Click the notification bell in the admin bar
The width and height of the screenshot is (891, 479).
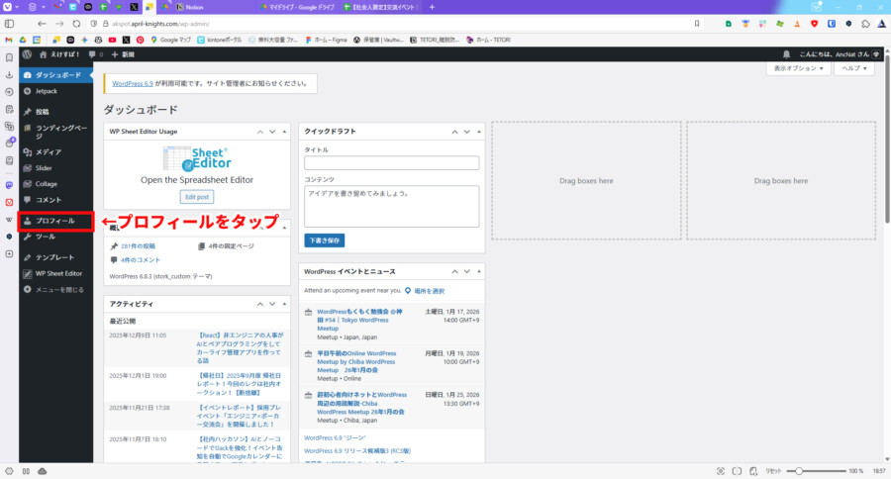(x=786, y=54)
